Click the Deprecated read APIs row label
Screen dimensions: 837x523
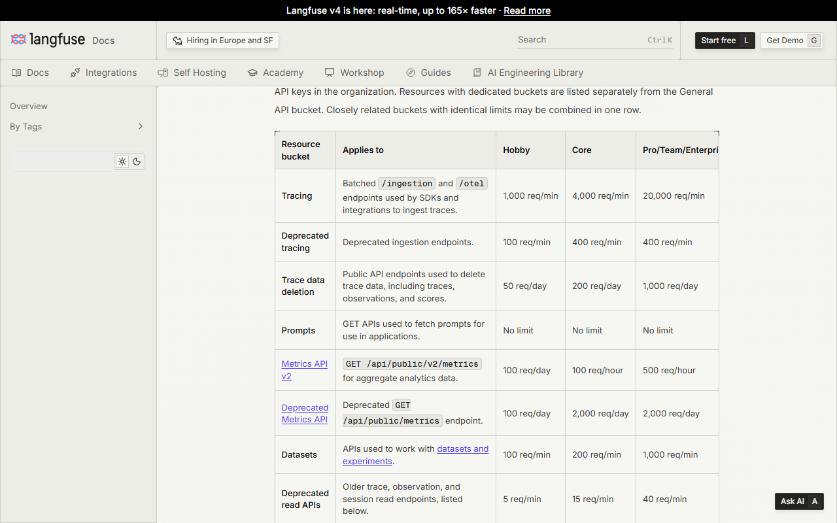point(305,499)
